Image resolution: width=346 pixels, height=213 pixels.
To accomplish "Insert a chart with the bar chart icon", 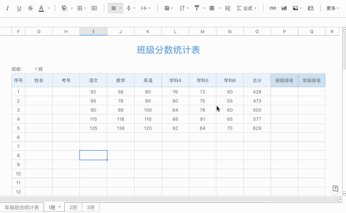I will click(x=284, y=8).
